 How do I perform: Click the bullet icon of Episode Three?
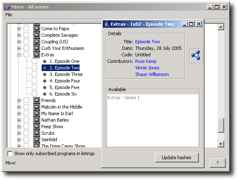click(x=44, y=74)
